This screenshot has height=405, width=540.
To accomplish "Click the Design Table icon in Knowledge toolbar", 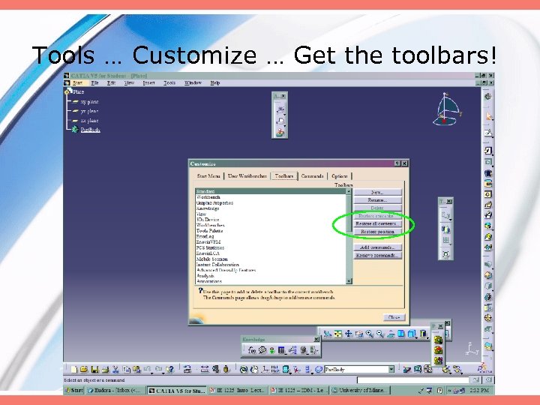I will tap(282, 350).
